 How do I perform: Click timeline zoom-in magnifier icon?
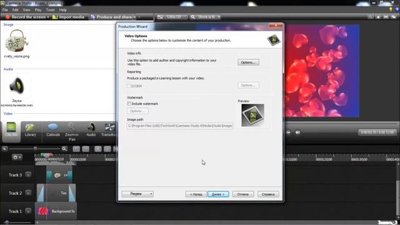pyautogui.click(x=64, y=149)
